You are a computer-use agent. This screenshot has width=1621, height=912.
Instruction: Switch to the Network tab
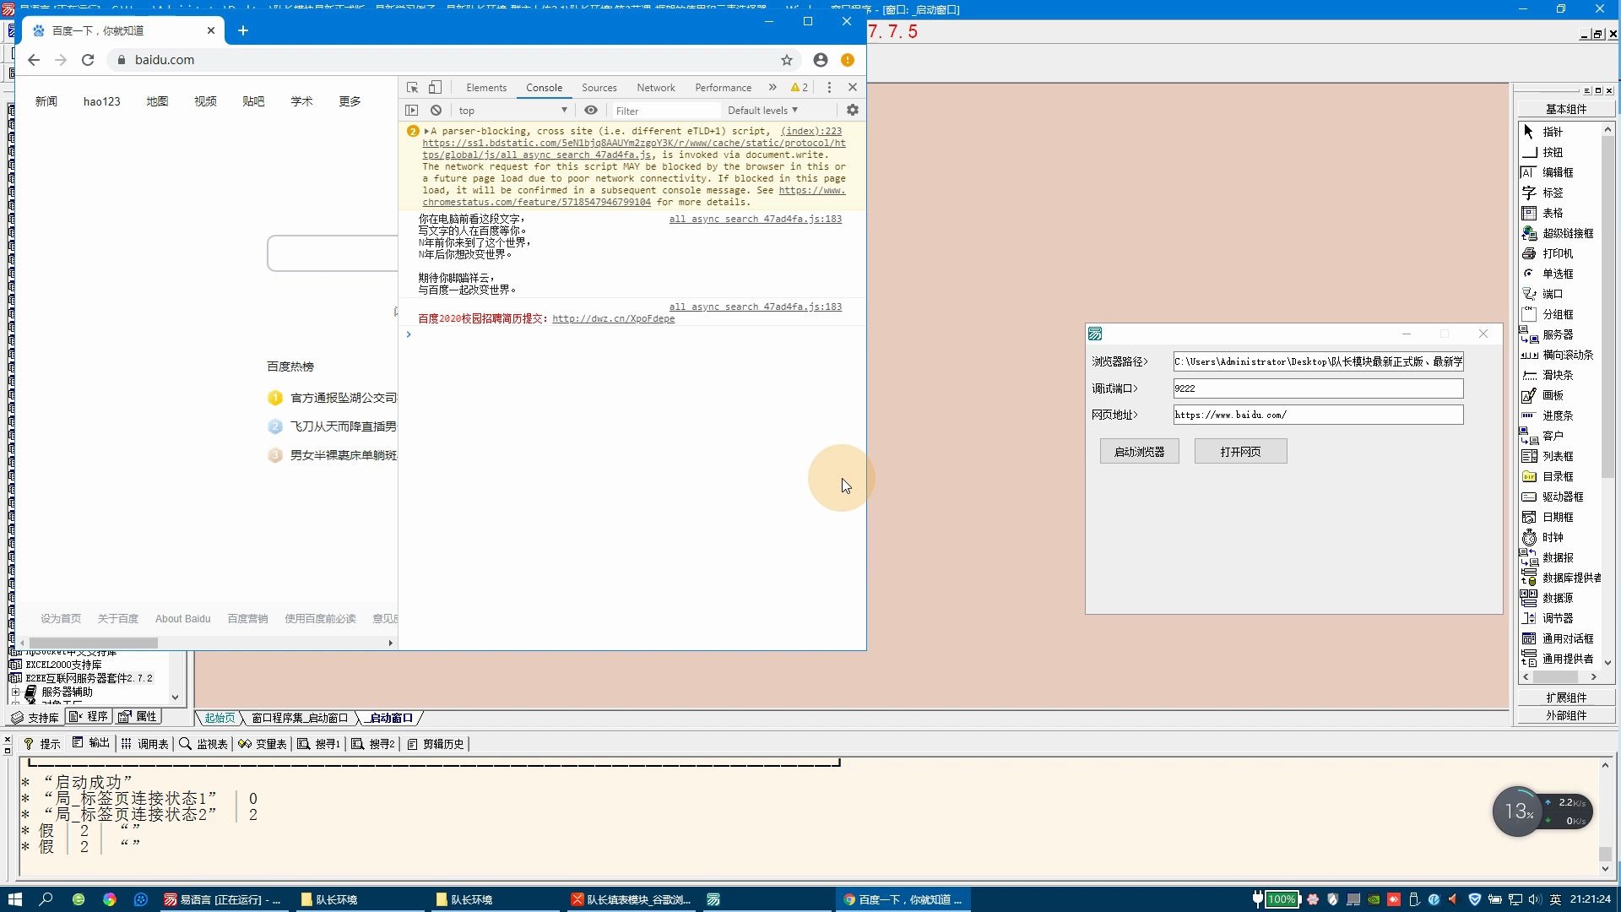(656, 87)
